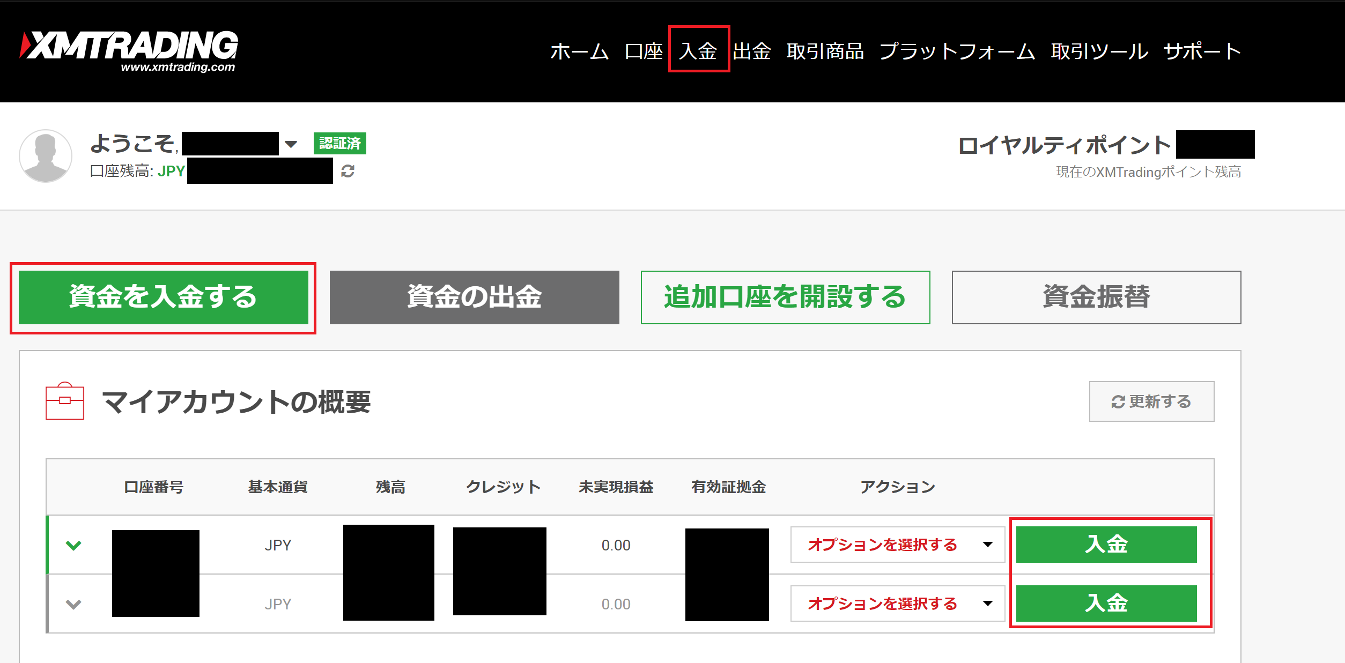Open the サポート menu item
The height and width of the screenshot is (663, 1345).
point(1202,51)
